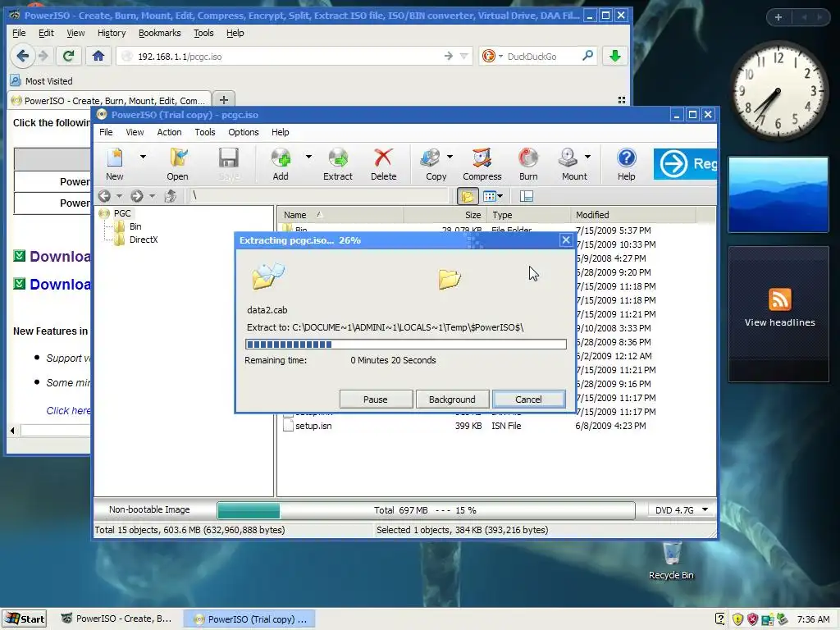Click the Help toolbar icon in PowerISO

pos(626,164)
